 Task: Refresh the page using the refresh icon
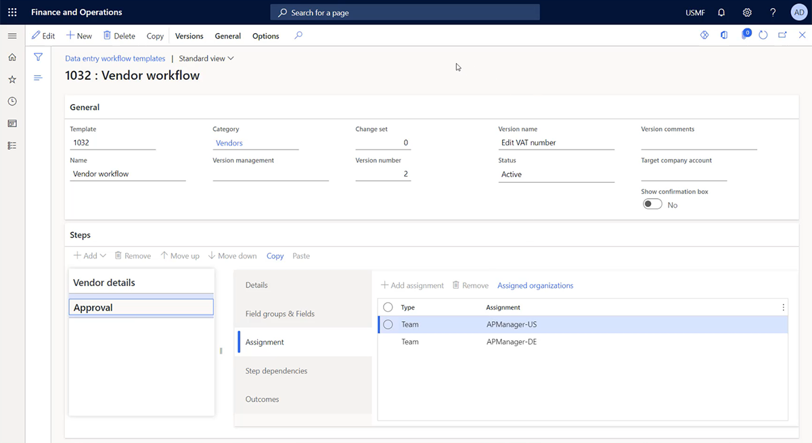click(763, 35)
